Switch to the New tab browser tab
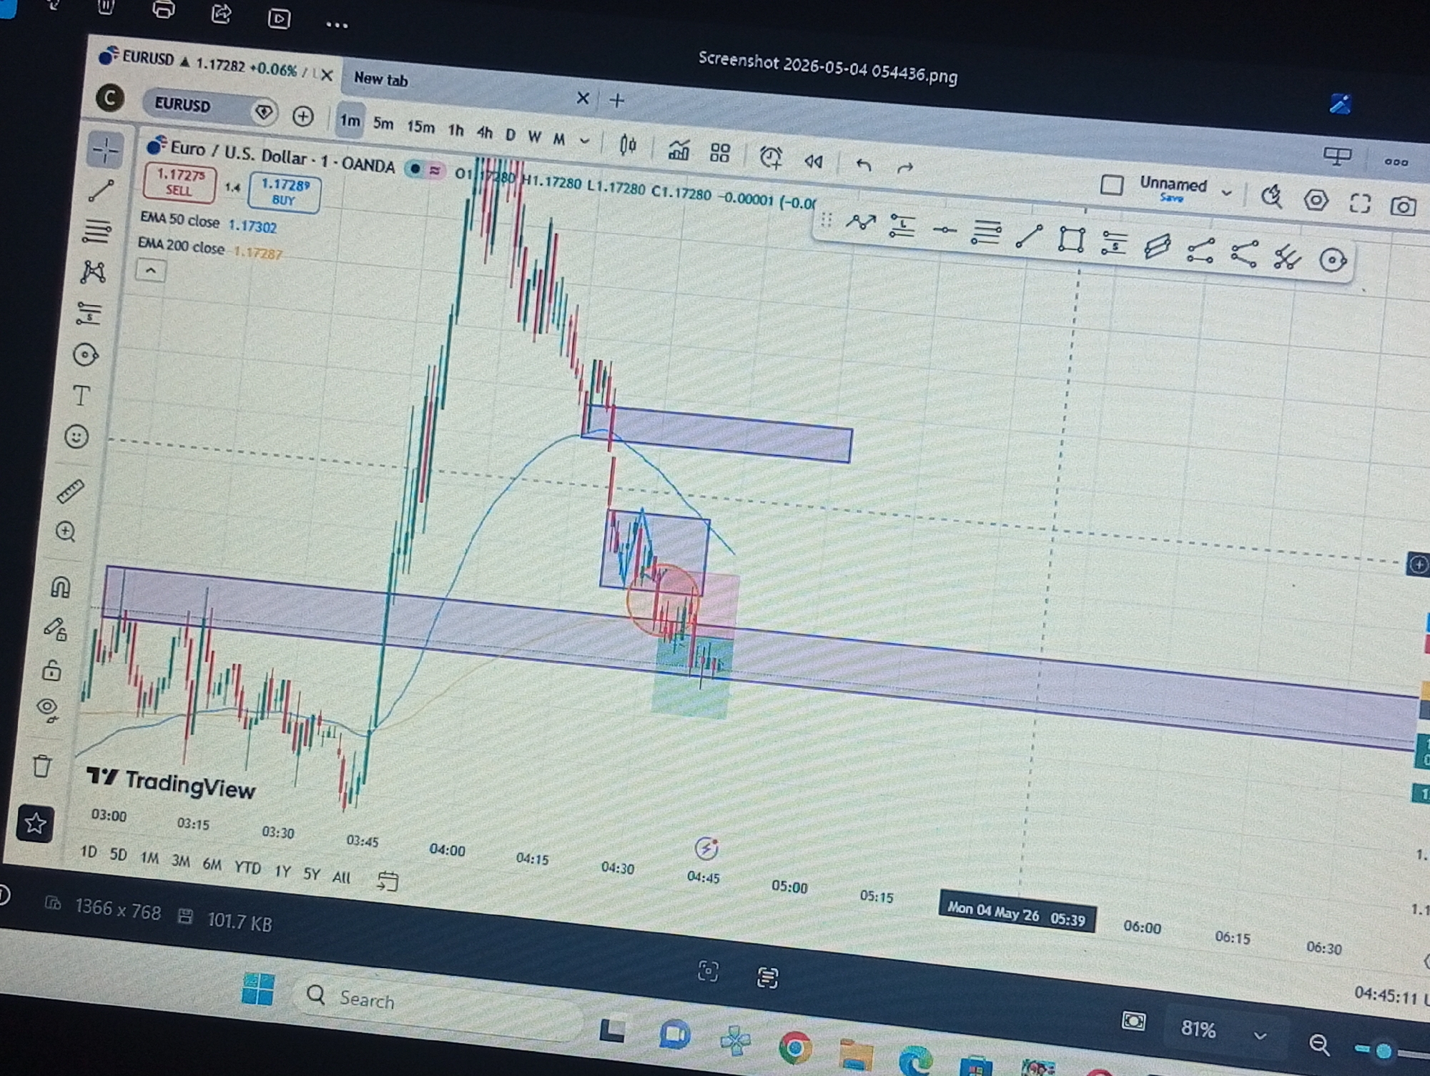This screenshot has width=1430, height=1076. point(381,79)
